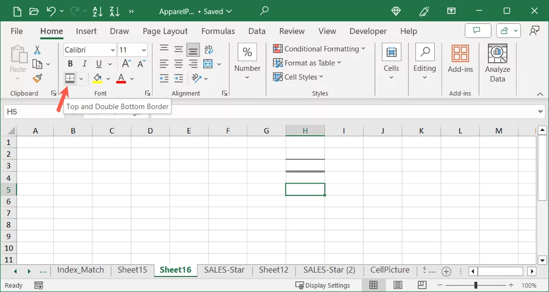Expand the fill color dropdown arrow
Screen dimensions: 549x292
pos(108,79)
